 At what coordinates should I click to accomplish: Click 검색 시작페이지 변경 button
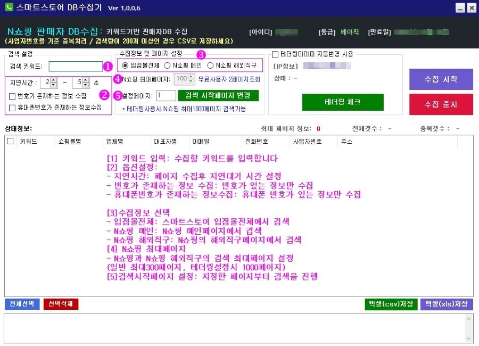218,95
